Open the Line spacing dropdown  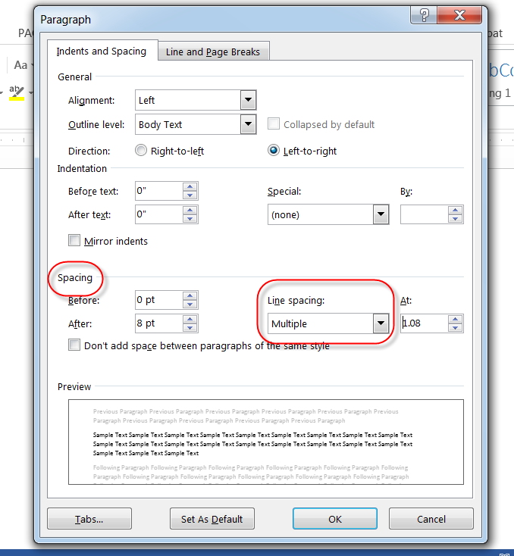(381, 324)
